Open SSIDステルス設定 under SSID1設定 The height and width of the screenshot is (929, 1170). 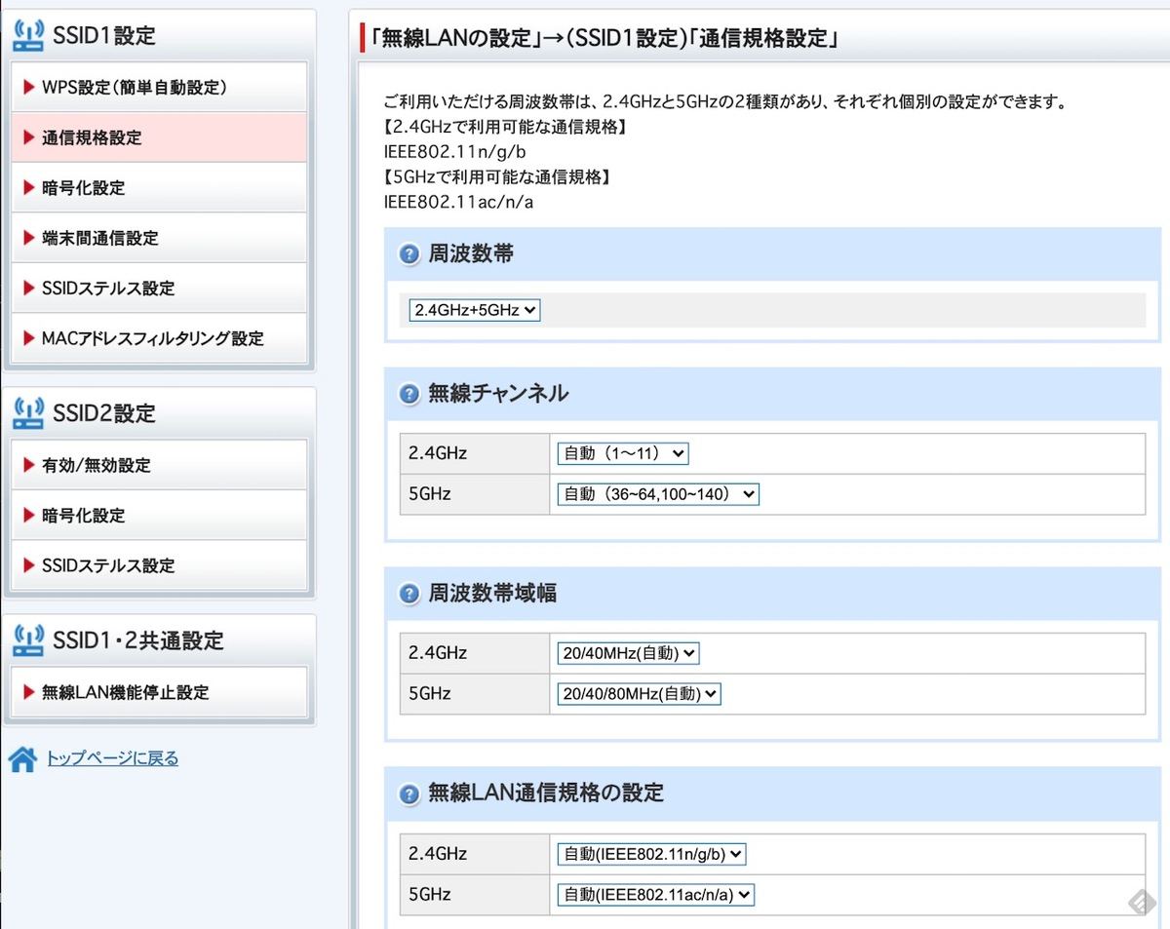pyautogui.click(x=159, y=289)
